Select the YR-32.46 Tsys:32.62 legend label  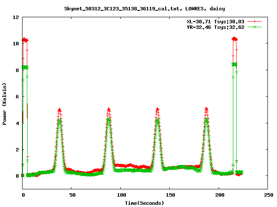[x=216, y=27]
